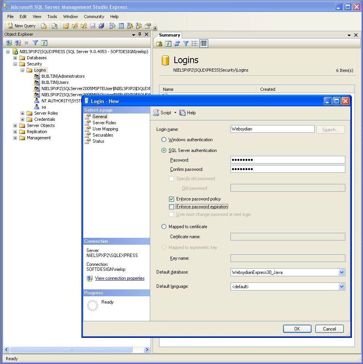The image size is (363, 364).
Task: Open the Edit menu
Action: 23,17
